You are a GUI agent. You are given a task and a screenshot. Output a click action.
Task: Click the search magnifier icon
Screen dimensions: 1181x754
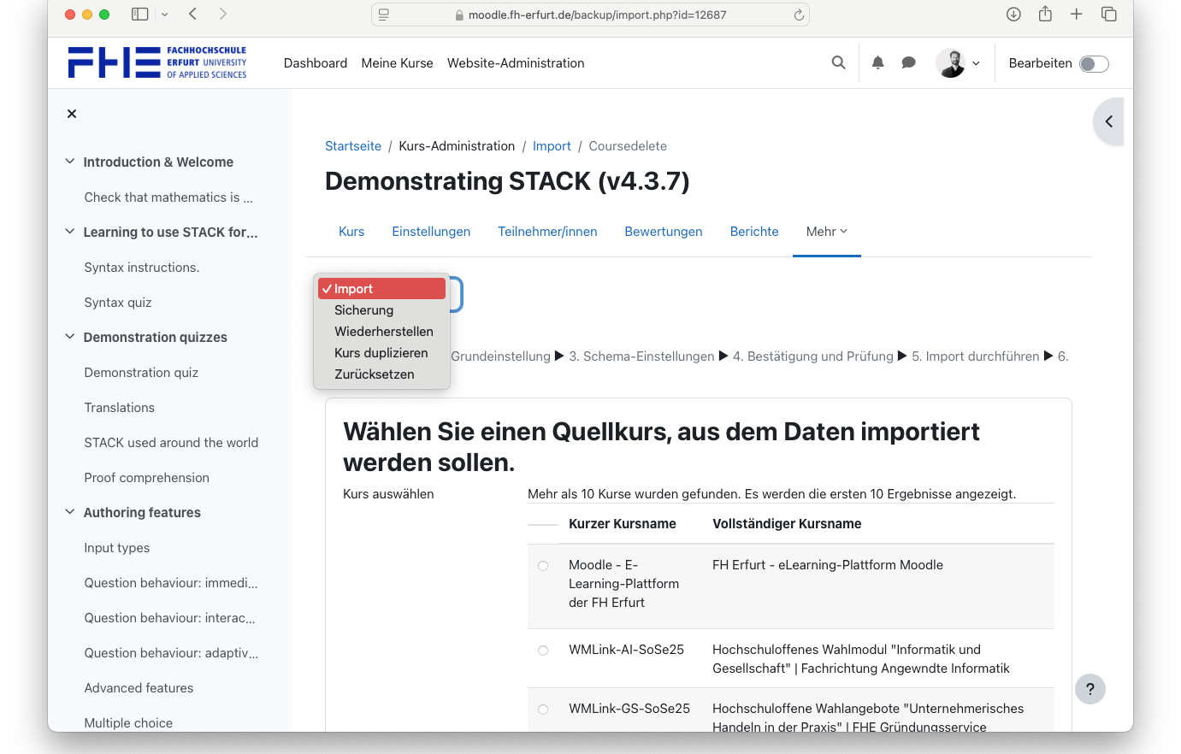[x=838, y=62]
